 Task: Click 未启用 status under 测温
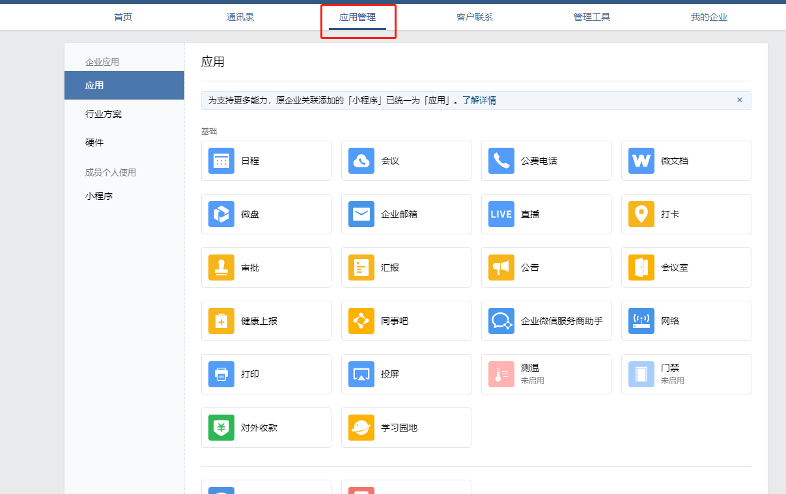click(533, 380)
